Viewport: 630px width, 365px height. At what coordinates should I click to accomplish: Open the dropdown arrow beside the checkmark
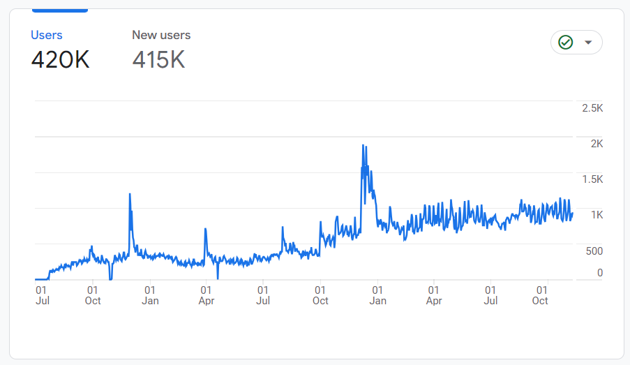588,42
